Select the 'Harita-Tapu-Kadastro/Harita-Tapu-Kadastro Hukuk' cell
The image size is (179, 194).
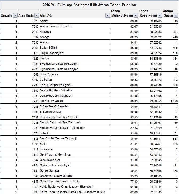click(x=75, y=192)
